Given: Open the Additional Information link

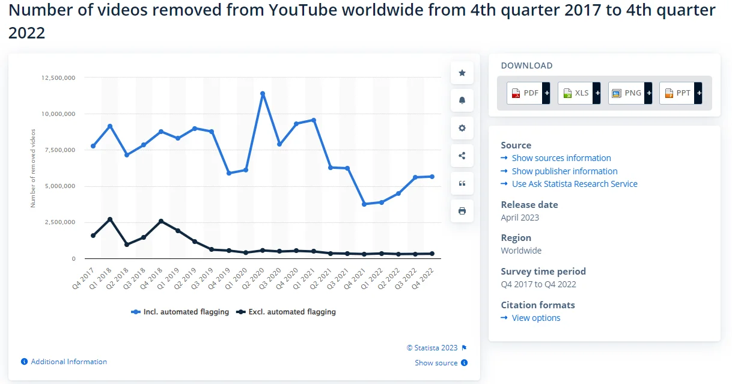Looking at the screenshot, I should click(69, 362).
